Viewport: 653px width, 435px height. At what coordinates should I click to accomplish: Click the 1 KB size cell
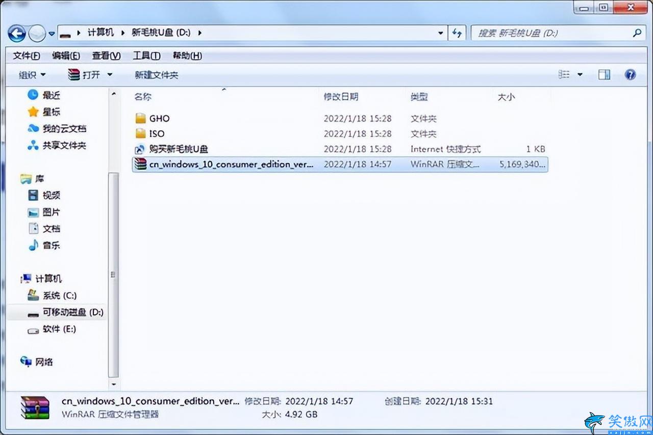(536, 149)
